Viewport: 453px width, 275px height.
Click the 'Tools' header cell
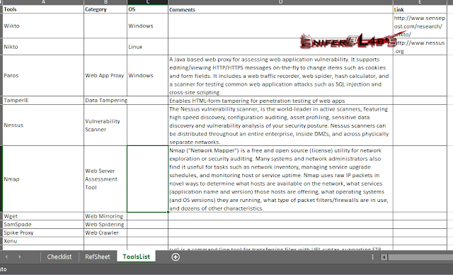pos(43,9)
